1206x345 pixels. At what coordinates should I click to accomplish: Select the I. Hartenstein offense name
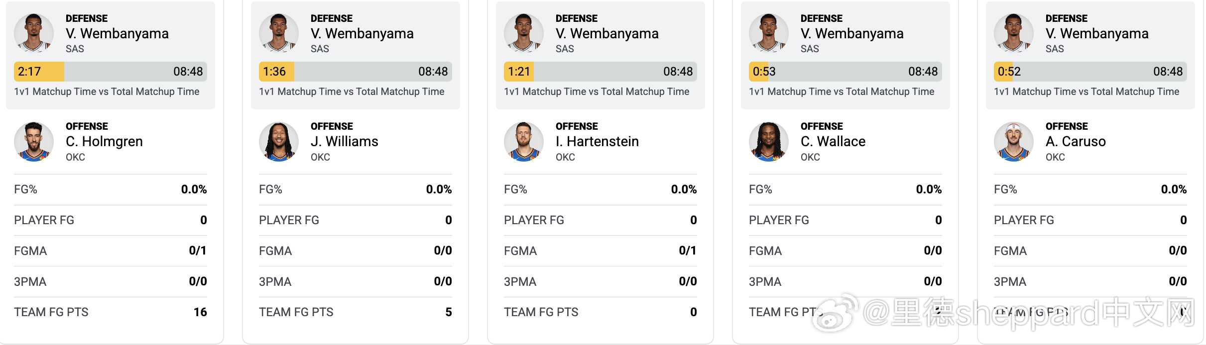[x=597, y=142]
